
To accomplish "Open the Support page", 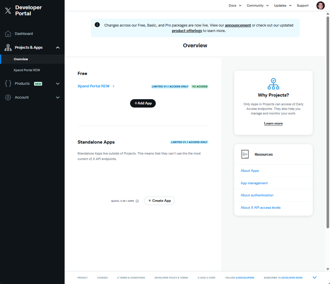I will pos(303,5).
